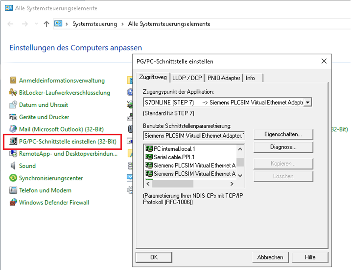The width and height of the screenshot is (351, 270).
Task: Click the Kopieren... button
Action: tap(283, 164)
